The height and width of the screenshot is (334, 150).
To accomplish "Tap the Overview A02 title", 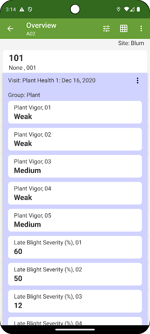I will 41,29.
